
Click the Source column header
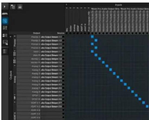pyautogui.click(x=61, y=33)
